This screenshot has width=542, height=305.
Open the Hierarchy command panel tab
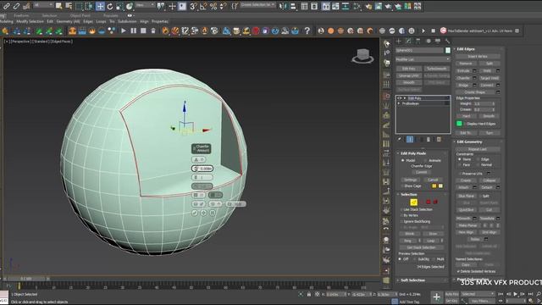[418, 42]
